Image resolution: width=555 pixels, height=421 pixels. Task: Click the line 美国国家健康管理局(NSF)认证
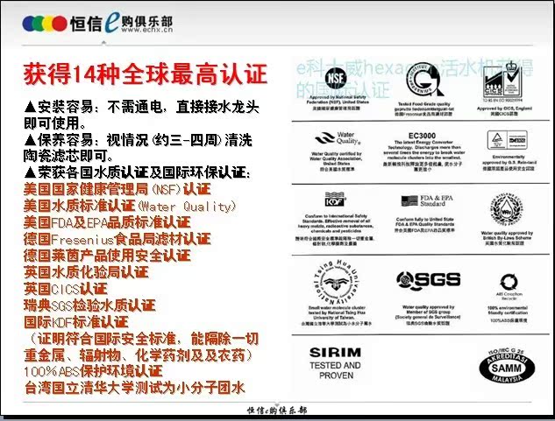[x=117, y=189]
